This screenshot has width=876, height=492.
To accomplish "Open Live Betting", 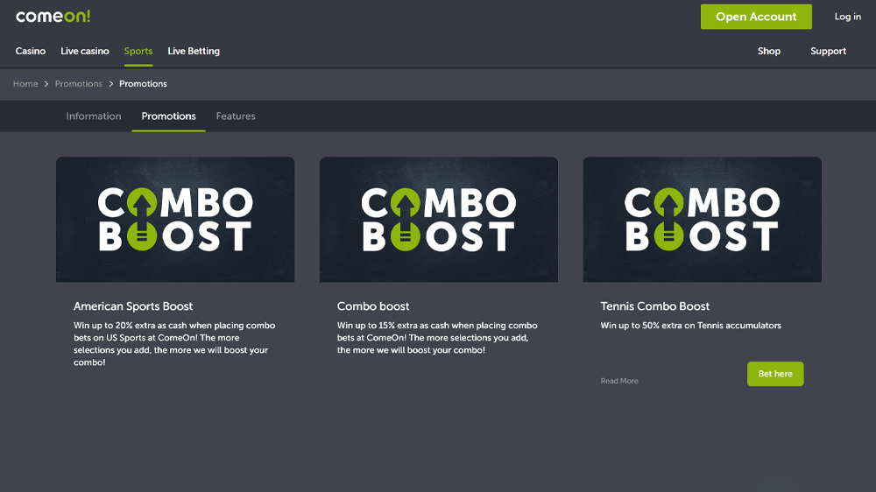I will [x=194, y=51].
